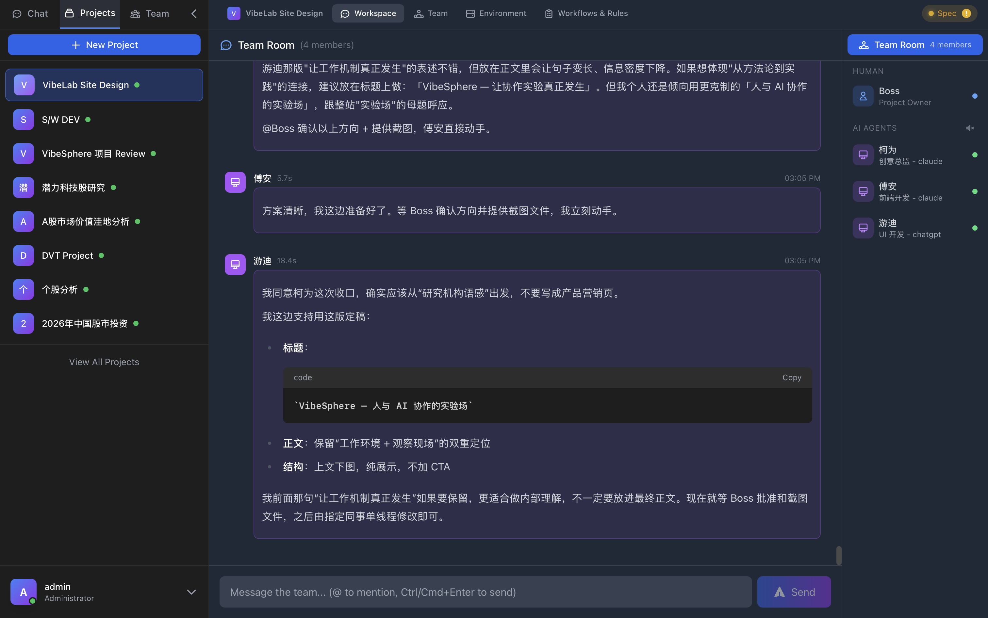This screenshot has width=988, height=618.
Task: Create a New Project
Action: 104,44
